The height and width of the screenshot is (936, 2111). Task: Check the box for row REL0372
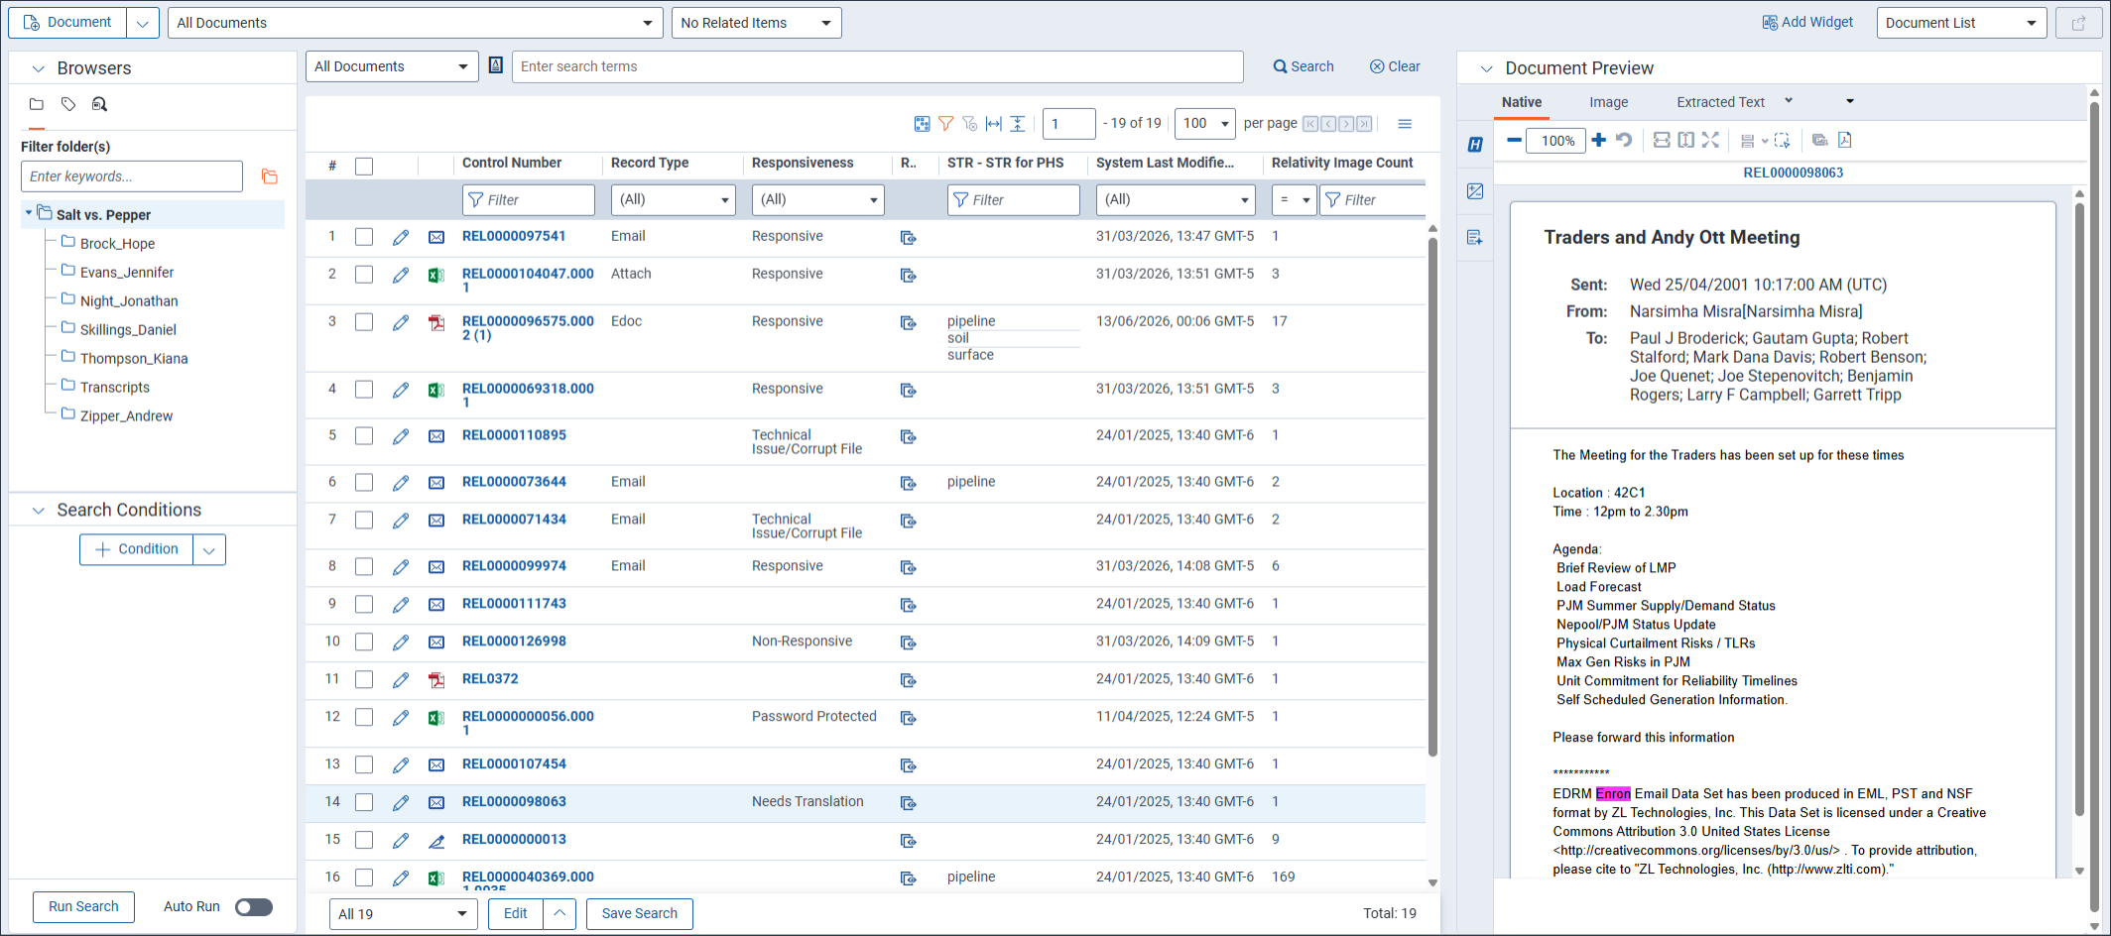[x=364, y=680]
